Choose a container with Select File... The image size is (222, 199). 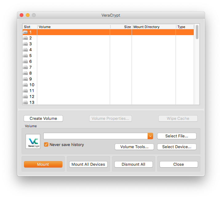[x=177, y=136]
